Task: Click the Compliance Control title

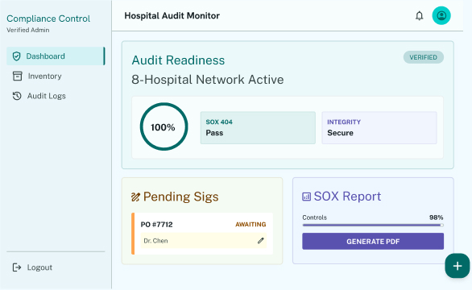Action: tap(48, 19)
